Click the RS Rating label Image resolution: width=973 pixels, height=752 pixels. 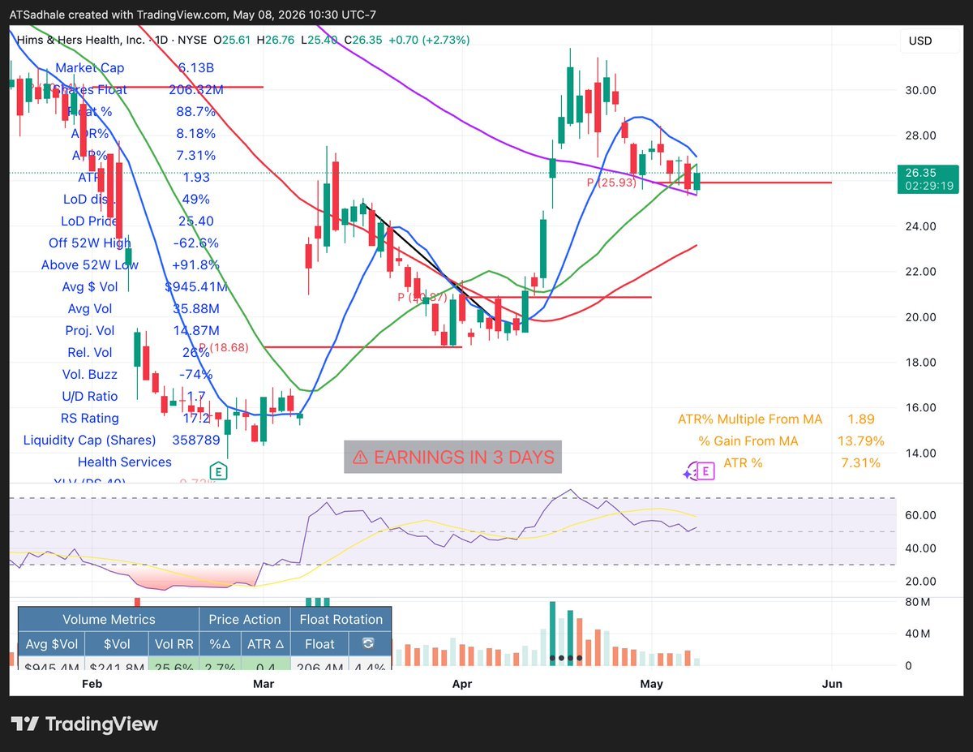coord(90,419)
